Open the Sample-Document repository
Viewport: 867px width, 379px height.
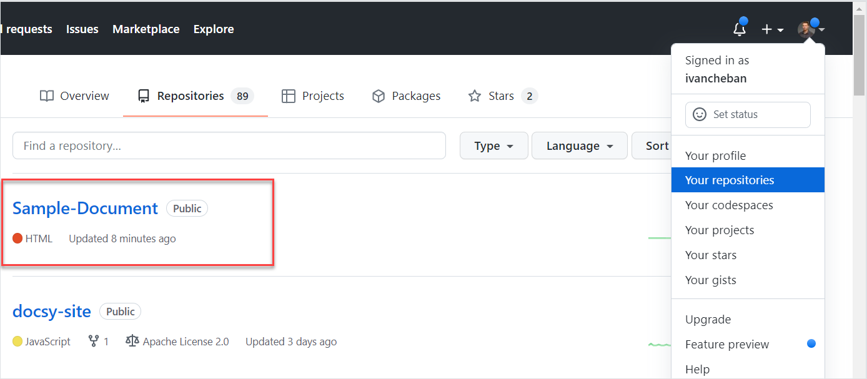tap(85, 208)
